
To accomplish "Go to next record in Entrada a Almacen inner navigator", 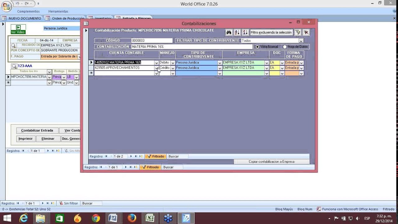I will (x=48, y=151).
